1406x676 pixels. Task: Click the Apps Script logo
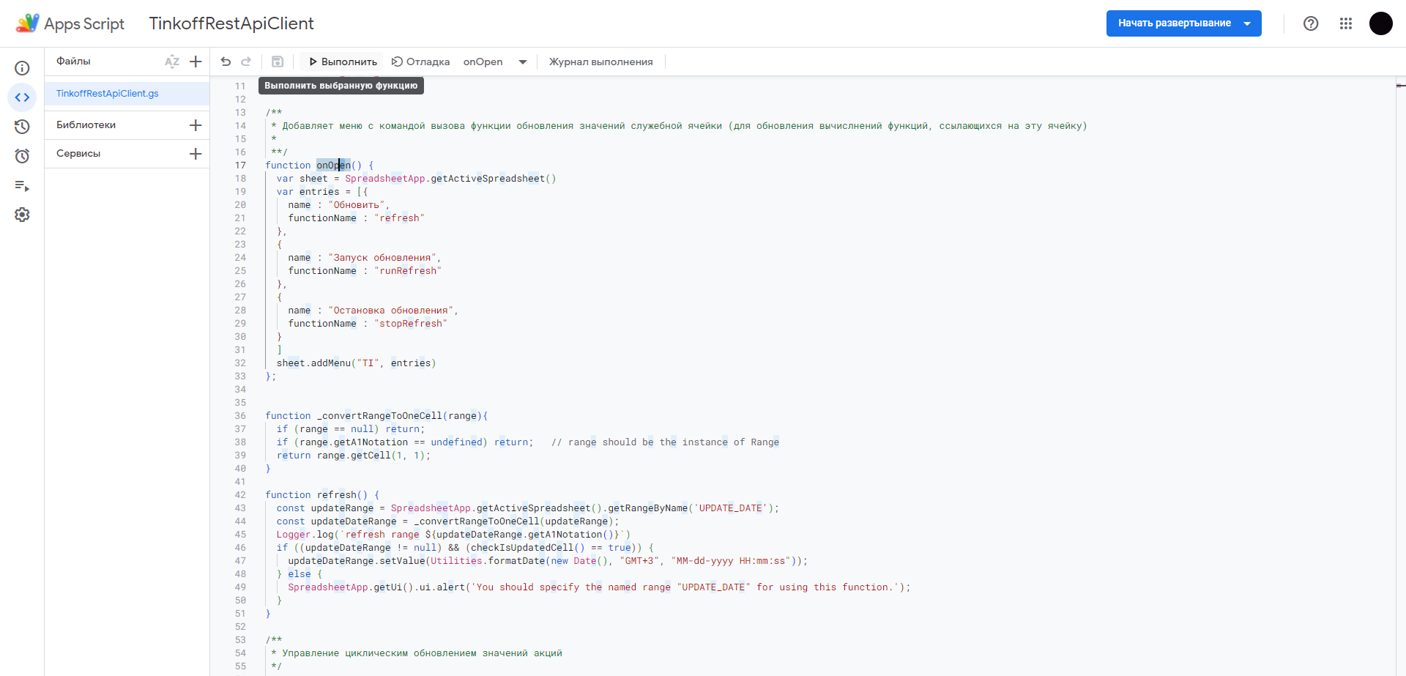[70, 23]
